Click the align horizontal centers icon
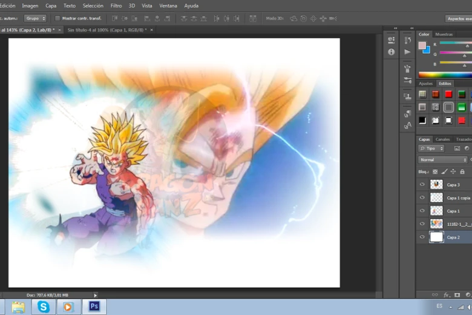 (157, 18)
